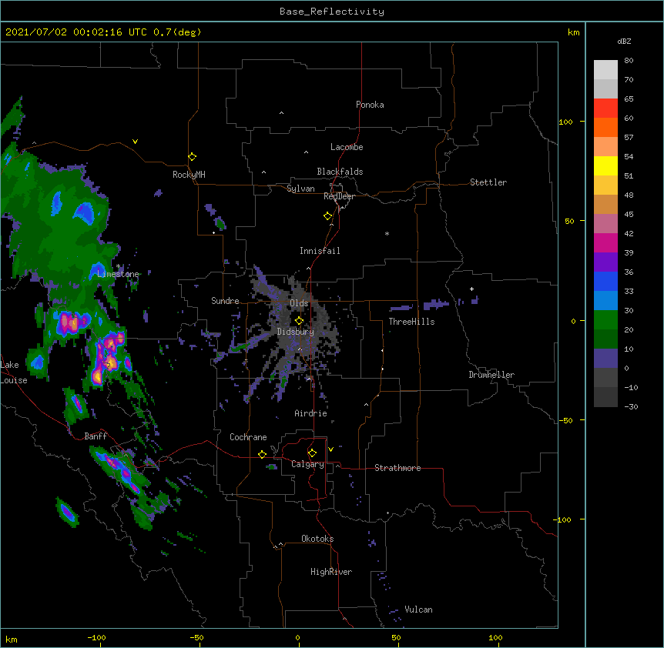Click the bright green 30–20 dBZ legend swatch
Screen dimensions: 664x648
[605, 320]
